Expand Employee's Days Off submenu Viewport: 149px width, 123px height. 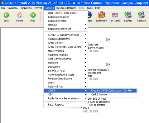coord(66,29)
